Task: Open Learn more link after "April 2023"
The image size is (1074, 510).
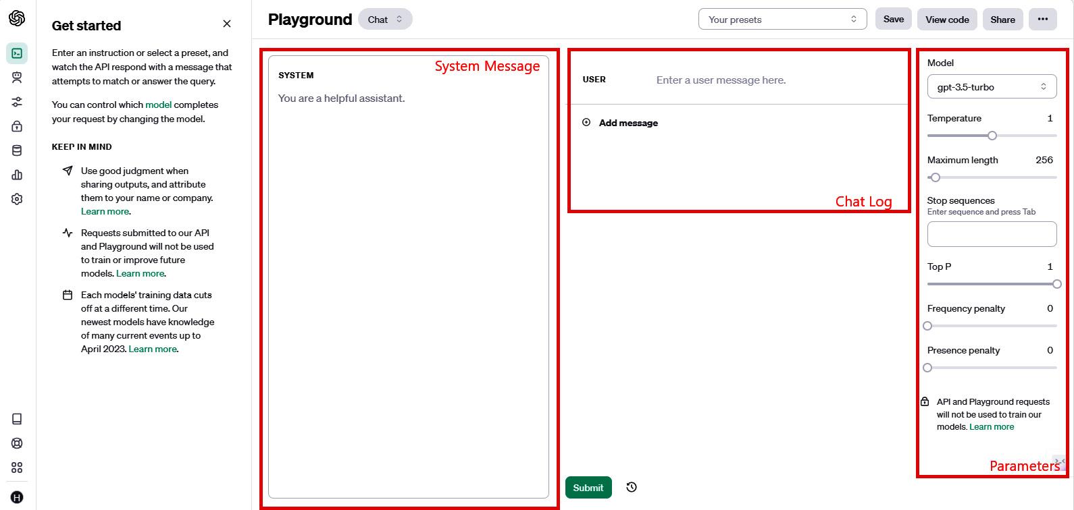Action: pos(153,349)
